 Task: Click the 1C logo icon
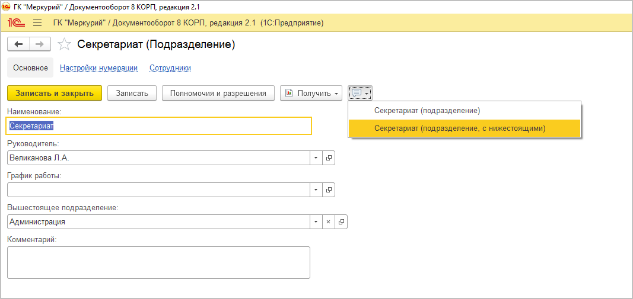pos(15,23)
